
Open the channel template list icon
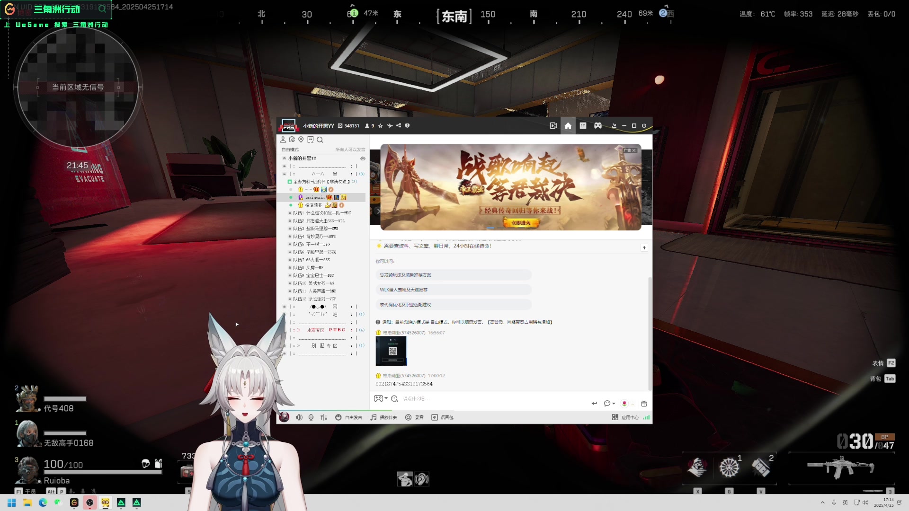click(x=583, y=126)
